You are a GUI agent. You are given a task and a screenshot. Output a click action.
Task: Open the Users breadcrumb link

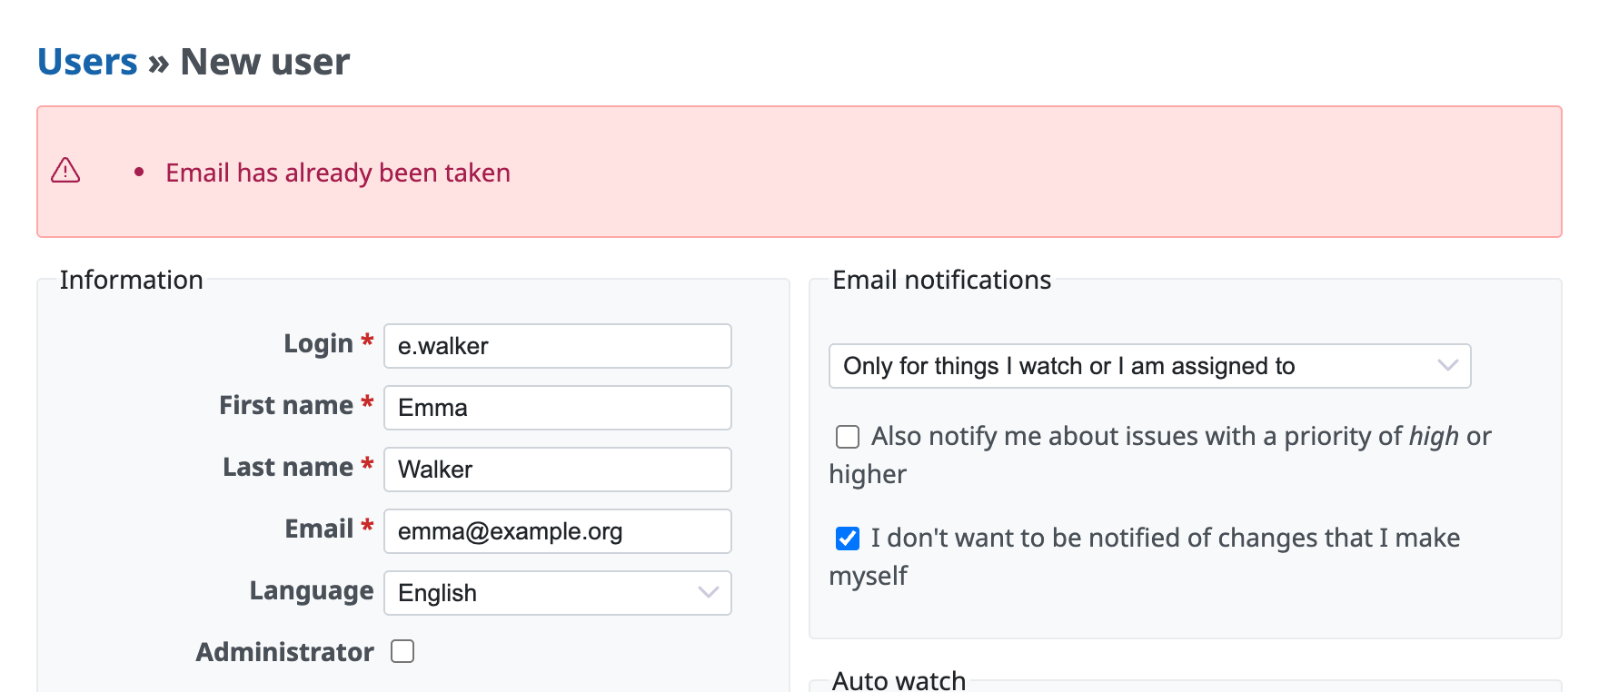[x=87, y=62]
